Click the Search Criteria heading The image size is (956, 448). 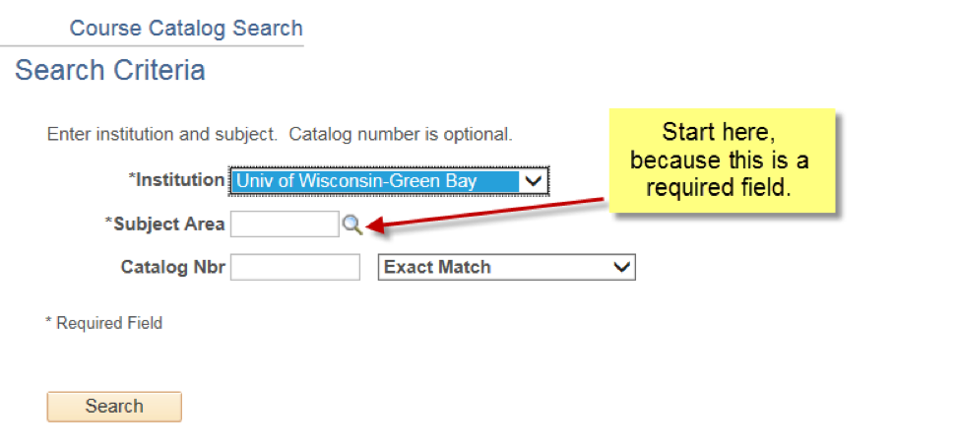109,70
